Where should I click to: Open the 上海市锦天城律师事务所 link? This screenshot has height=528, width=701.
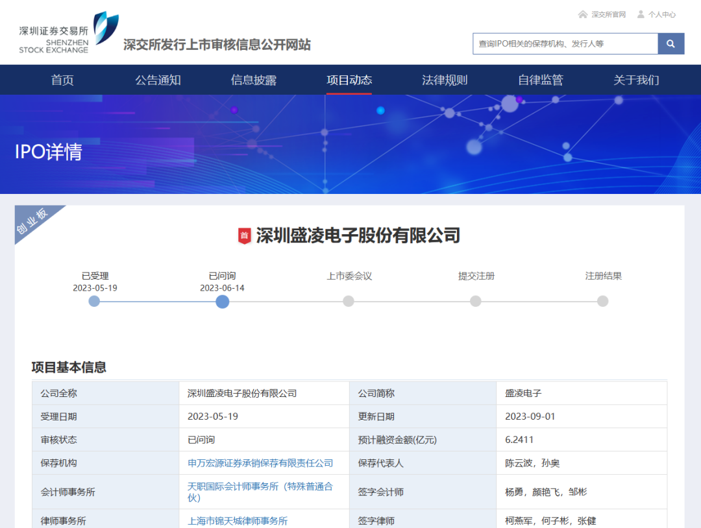pyautogui.click(x=238, y=521)
